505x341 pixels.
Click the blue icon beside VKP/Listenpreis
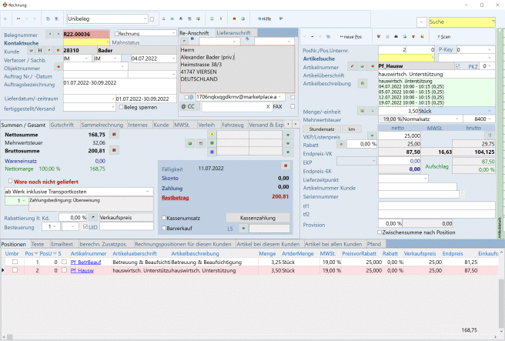click(372, 136)
